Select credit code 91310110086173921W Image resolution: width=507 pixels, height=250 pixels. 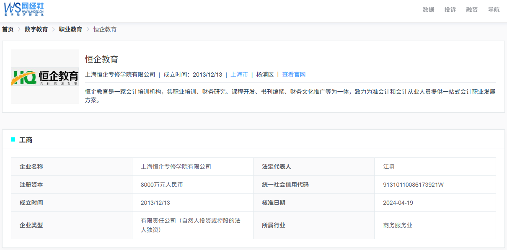(x=413, y=185)
